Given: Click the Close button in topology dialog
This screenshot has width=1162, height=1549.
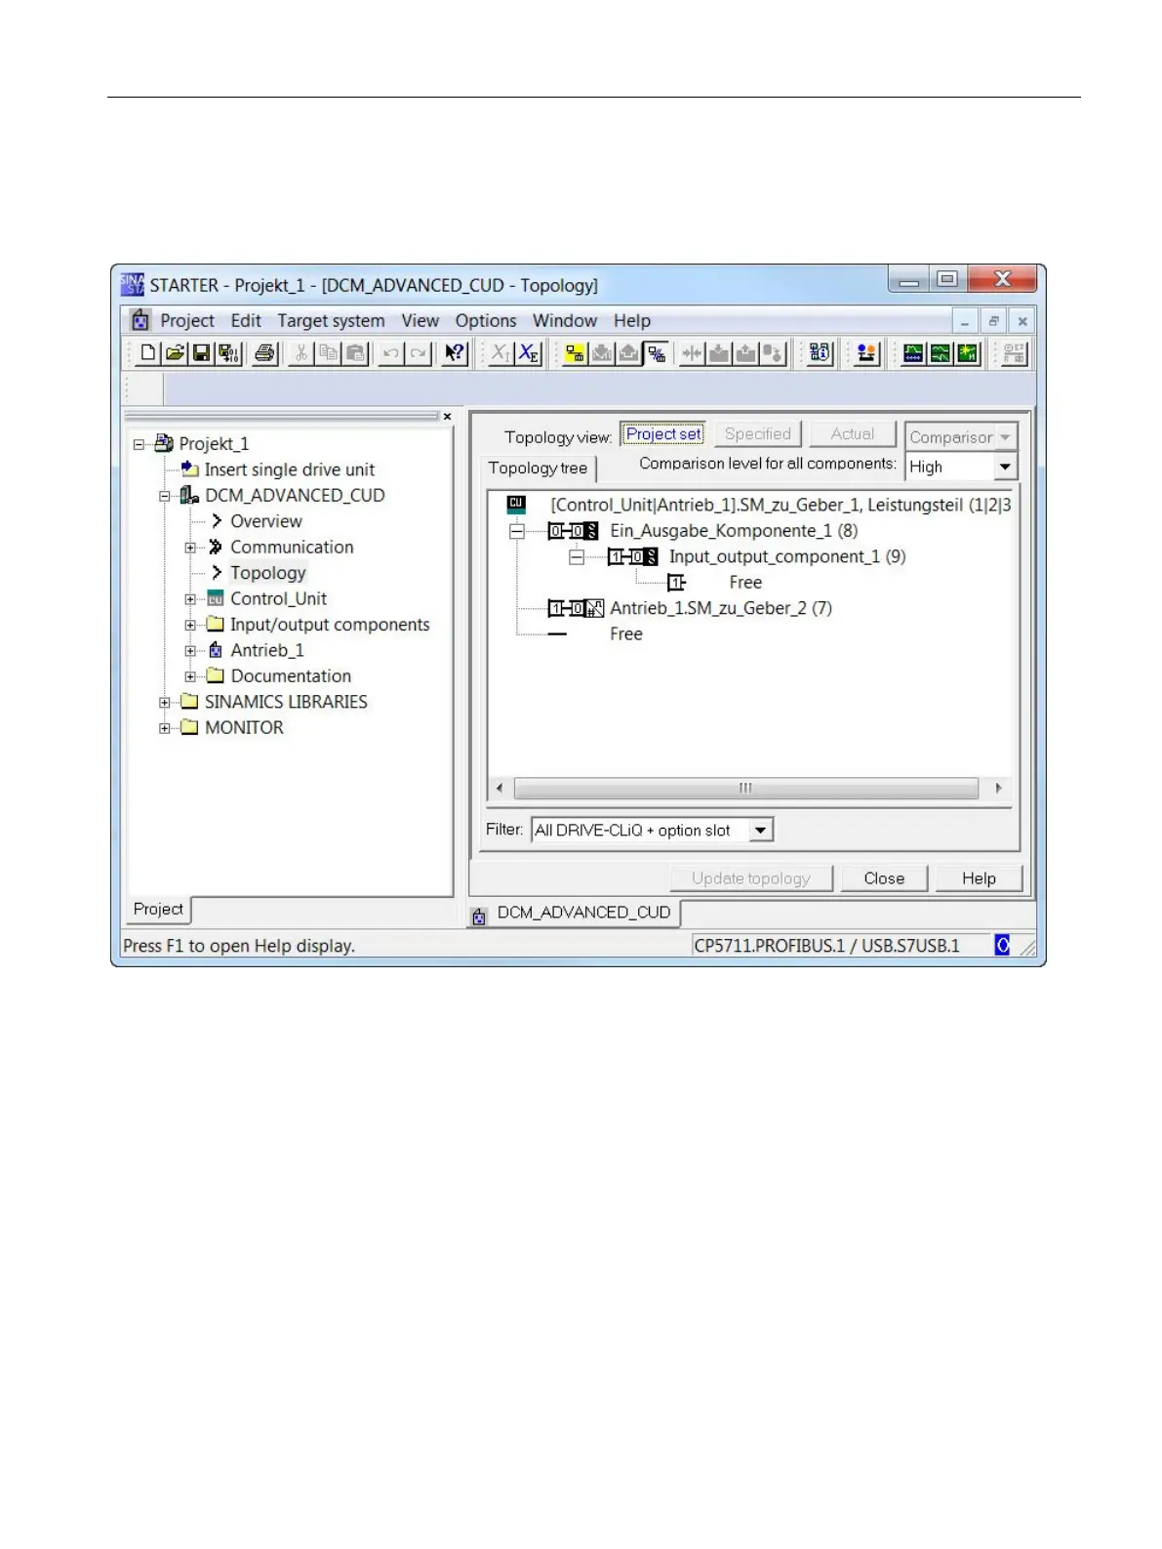Looking at the screenshot, I should [x=884, y=878].
